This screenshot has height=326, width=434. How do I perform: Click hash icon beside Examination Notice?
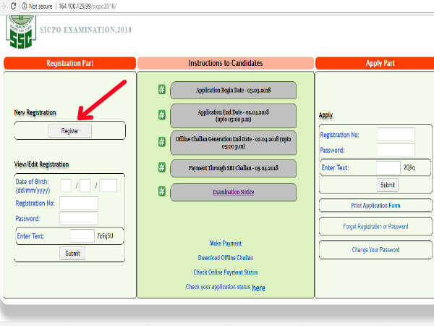tap(162, 191)
